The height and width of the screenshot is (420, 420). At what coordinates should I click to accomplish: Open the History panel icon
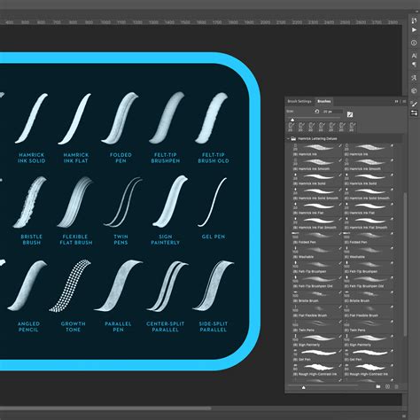[414, 20]
